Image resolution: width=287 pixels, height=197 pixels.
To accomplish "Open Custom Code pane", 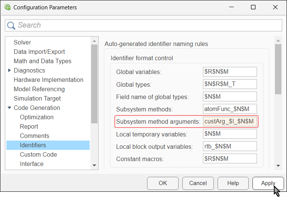I will coord(38,154).
